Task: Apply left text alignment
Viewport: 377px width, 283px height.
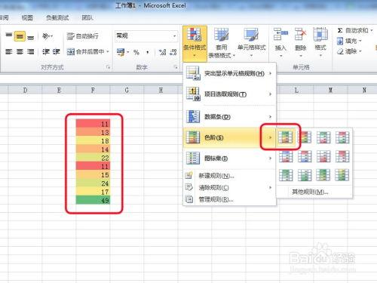Action: tap(9, 52)
